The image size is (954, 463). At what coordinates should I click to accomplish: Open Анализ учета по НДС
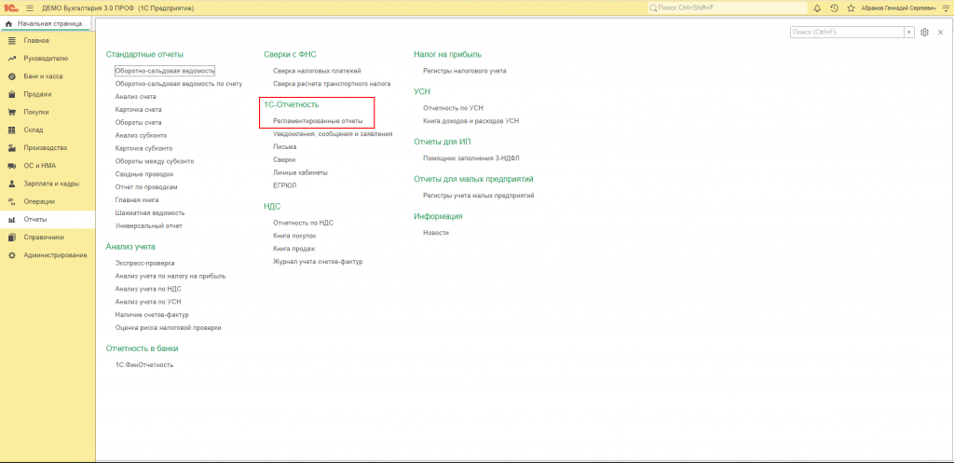(x=148, y=289)
